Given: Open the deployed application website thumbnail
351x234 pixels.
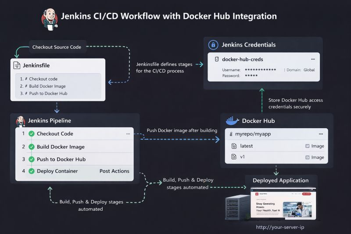Looking at the screenshot, I should [x=283, y=203].
